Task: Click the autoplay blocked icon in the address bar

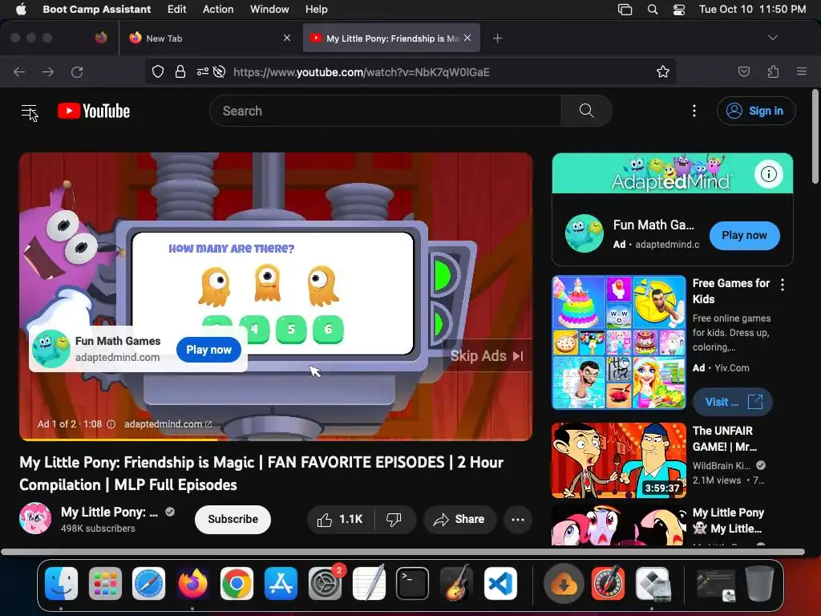Action: pos(220,71)
